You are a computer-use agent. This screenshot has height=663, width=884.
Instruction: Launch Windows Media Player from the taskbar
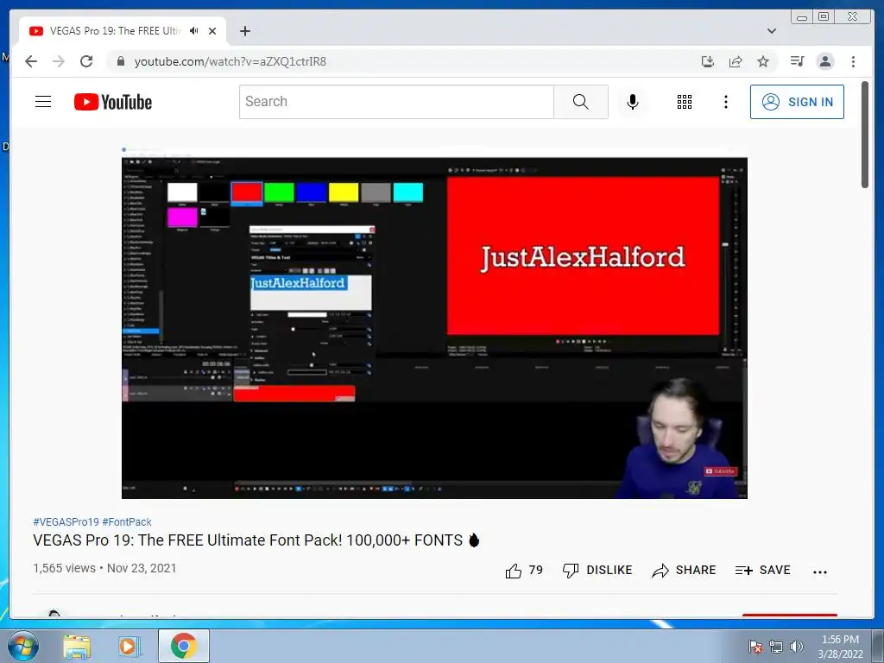point(129,646)
